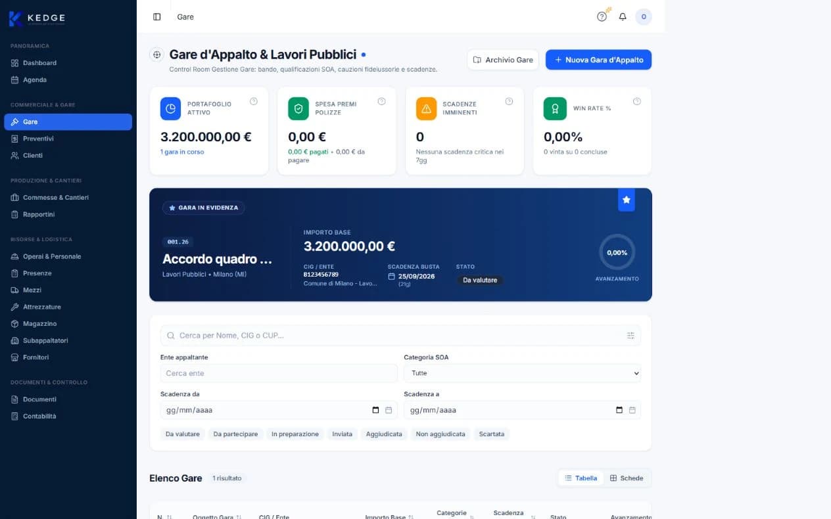
Task: Open Operai & Personale in sidebar
Action: click(68, 256)
